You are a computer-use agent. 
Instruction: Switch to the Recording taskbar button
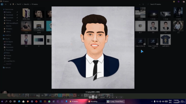click(x=96, y=101)
